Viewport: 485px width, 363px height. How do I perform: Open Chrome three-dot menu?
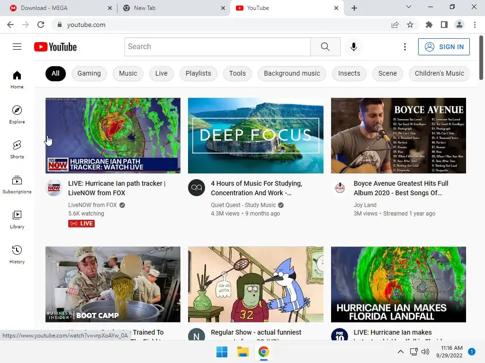[475, 25]
